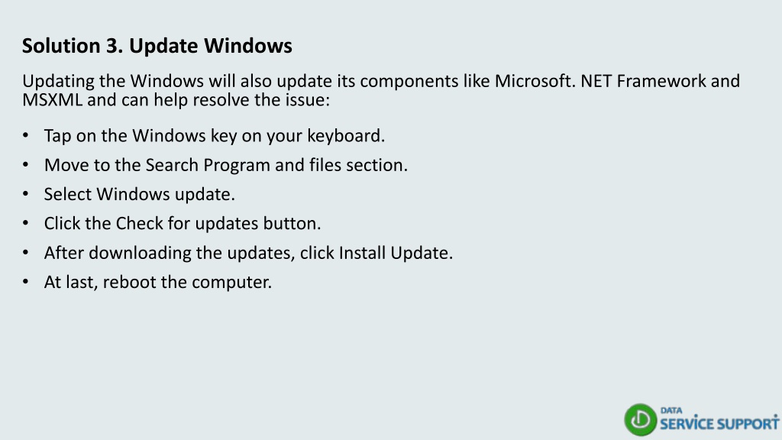Image resolution: width=782 pixels, height=440 pixels.
Task: Click the bullet dot before 'Select Windows update'
Action: click(25, 193)
